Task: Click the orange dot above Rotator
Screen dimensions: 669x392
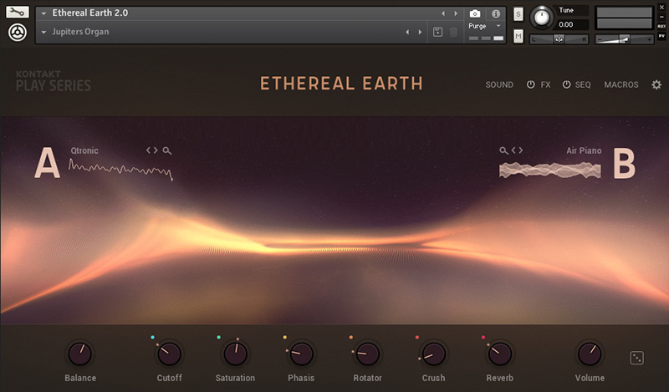Action: pos(350,337)
